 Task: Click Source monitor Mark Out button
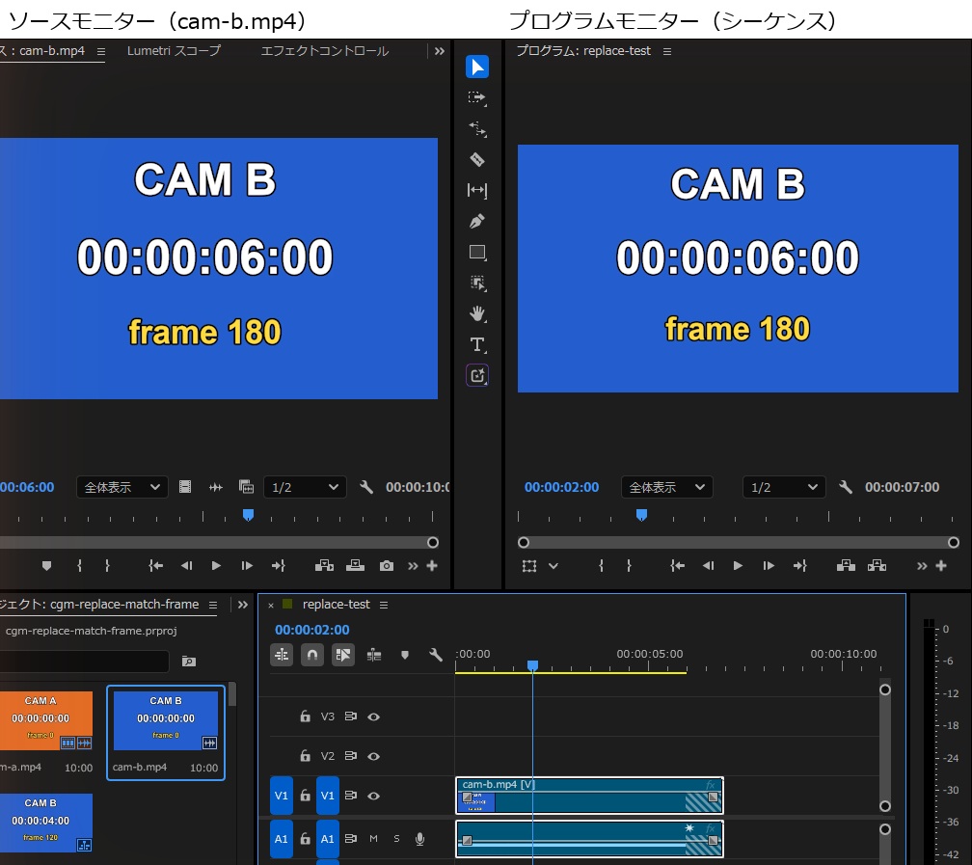pos(107,565)
